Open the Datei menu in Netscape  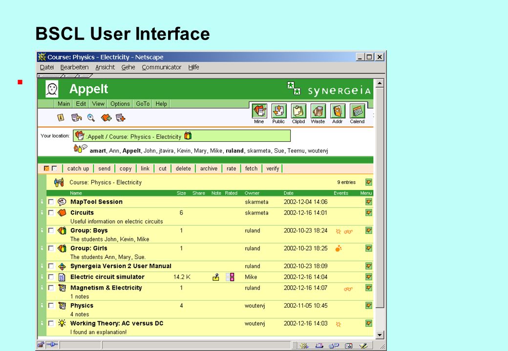(x=47, y=67)
